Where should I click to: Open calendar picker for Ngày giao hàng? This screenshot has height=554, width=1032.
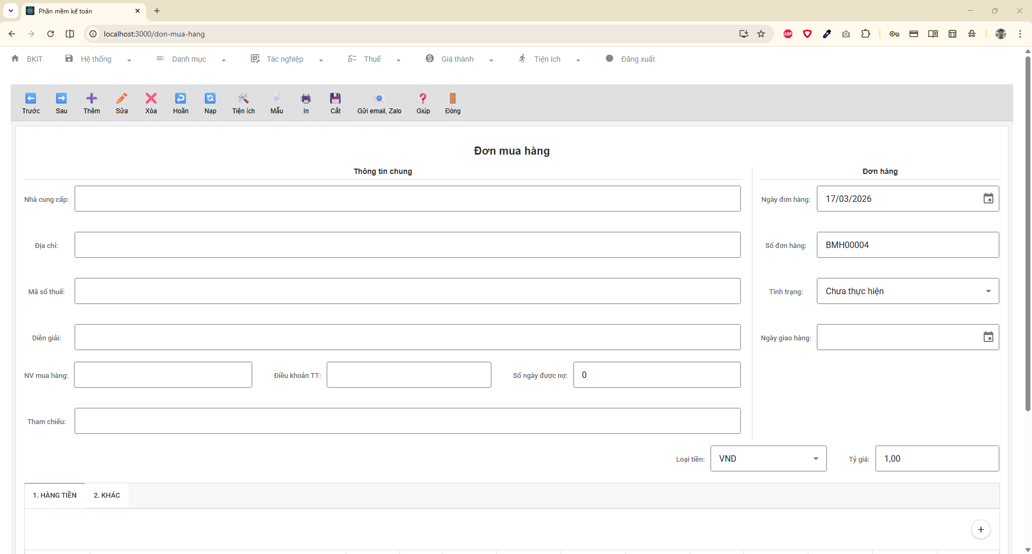pos(988,337)
